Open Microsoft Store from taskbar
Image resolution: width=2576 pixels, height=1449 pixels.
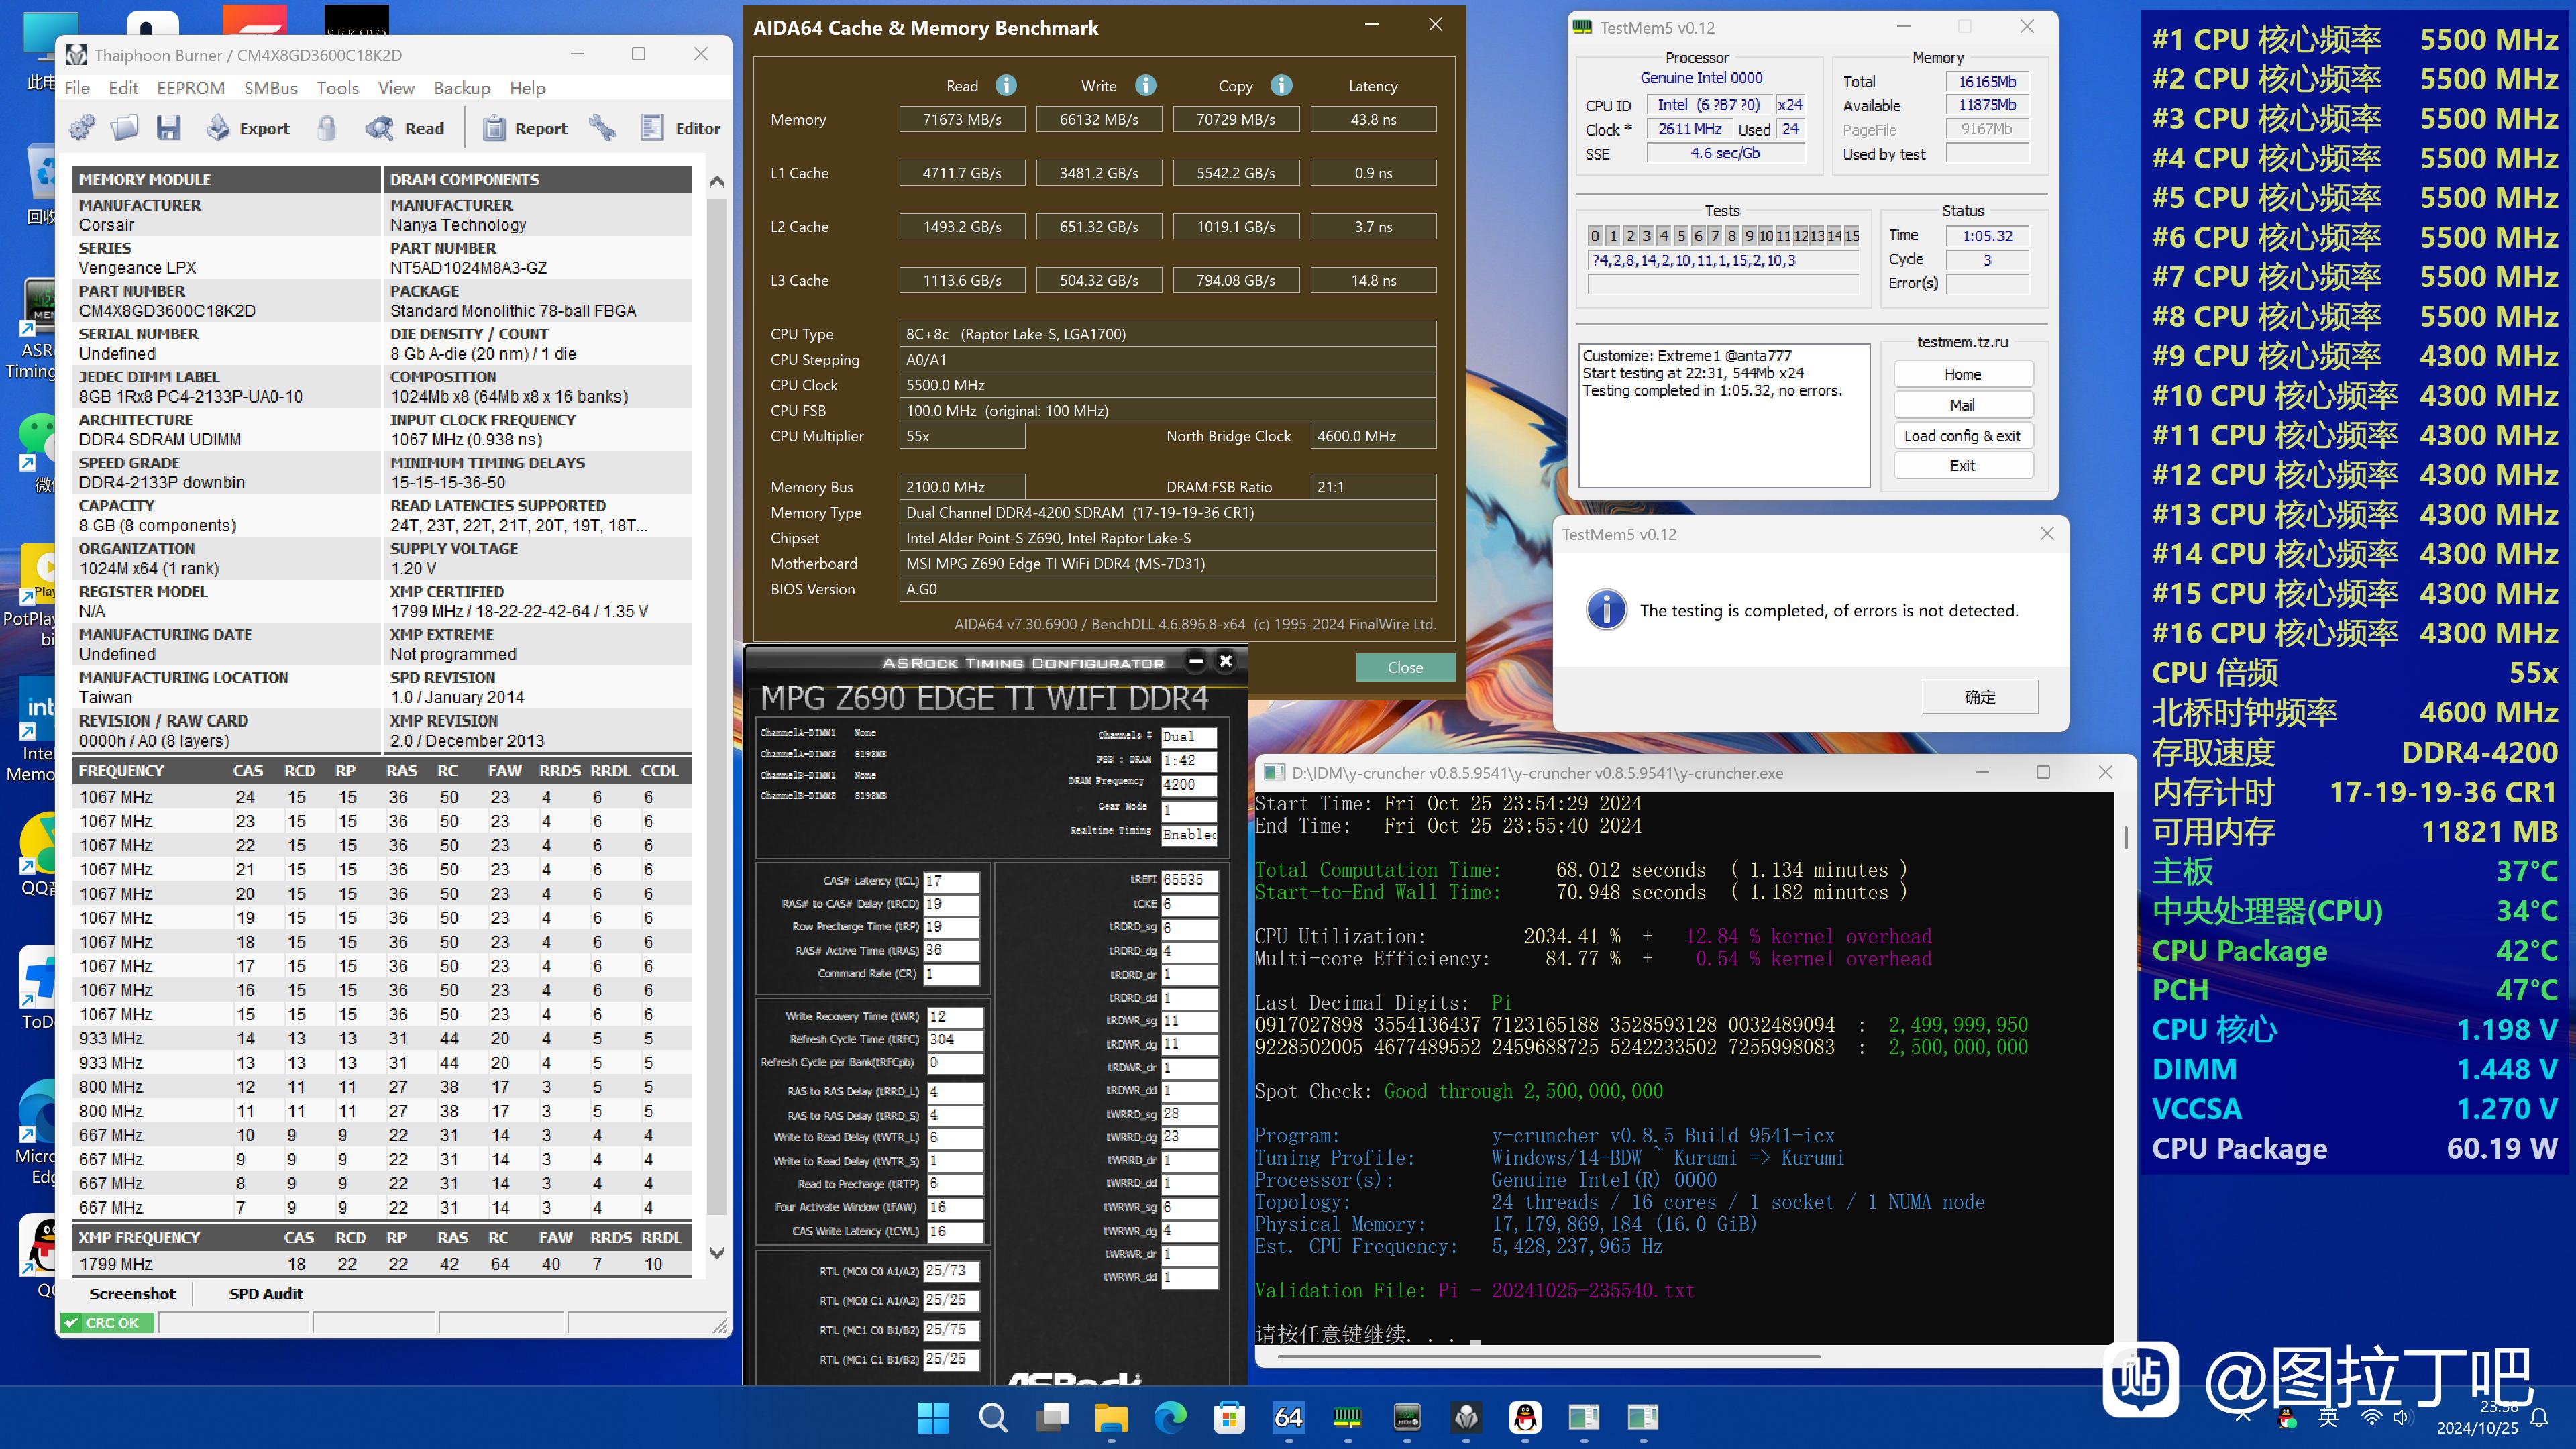coord(1229,1417)
